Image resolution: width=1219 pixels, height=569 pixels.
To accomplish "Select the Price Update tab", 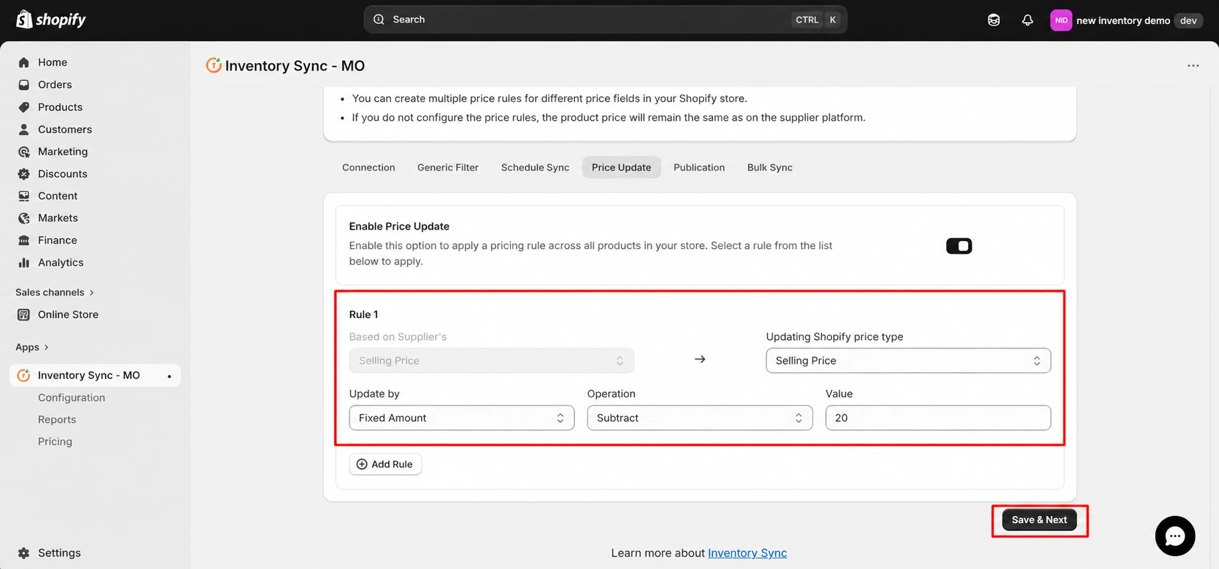I will point(621,167).
